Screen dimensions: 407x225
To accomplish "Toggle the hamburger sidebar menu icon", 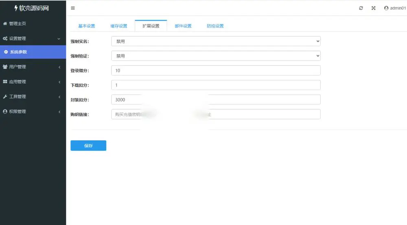I will [x=73, y=8].
